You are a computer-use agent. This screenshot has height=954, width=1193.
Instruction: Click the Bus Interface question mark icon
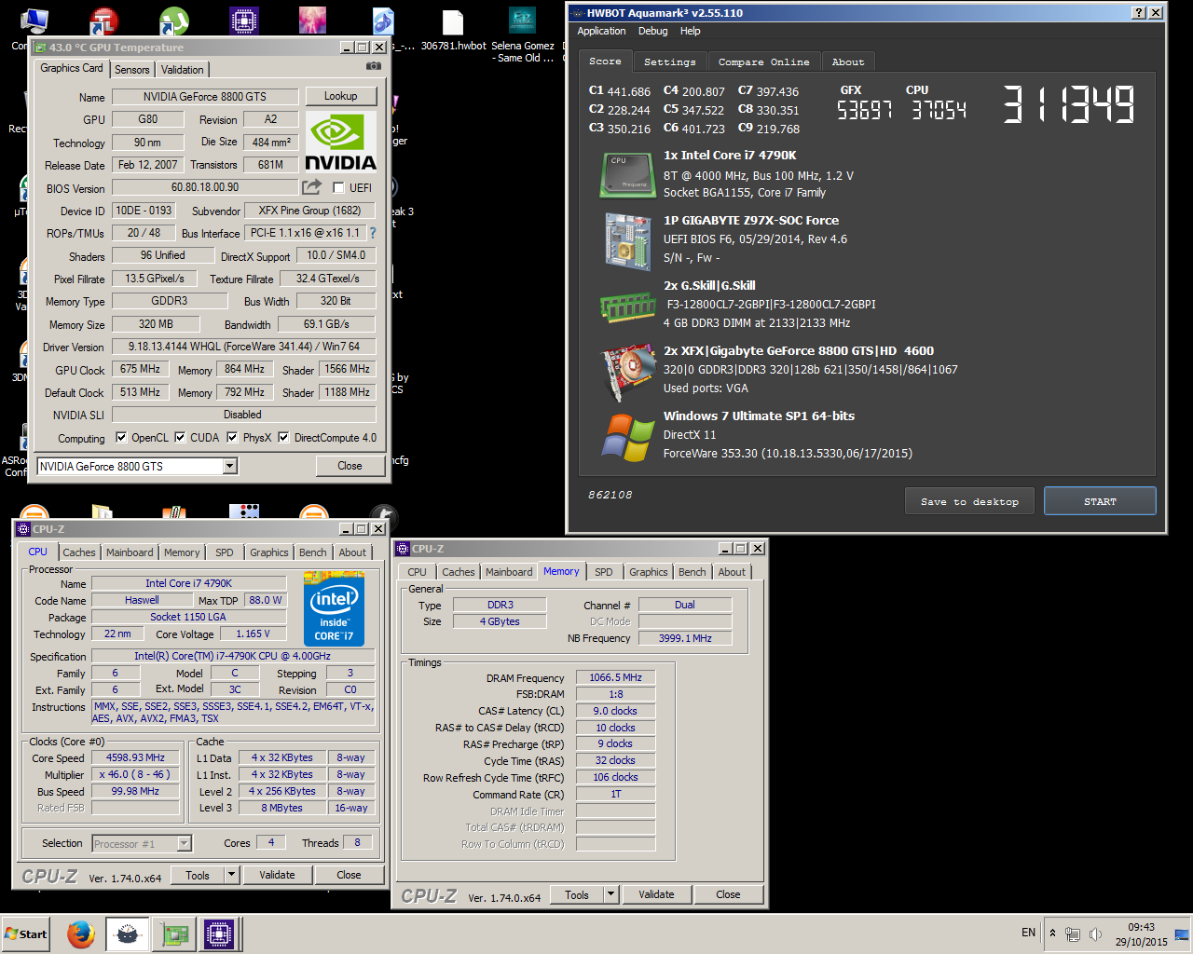coord(373,233)
